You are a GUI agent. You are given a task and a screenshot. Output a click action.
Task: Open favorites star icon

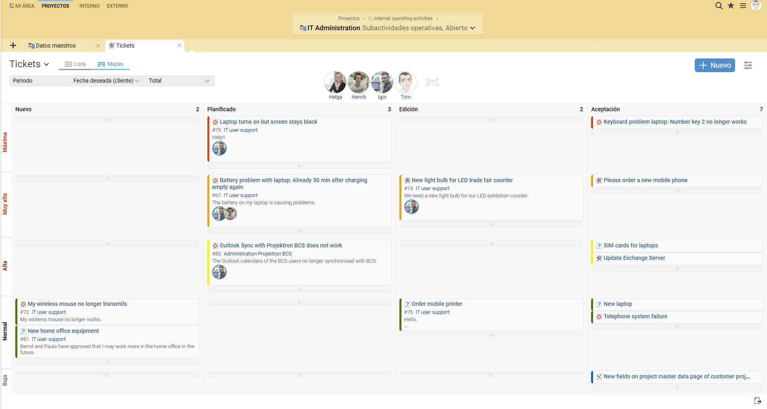[731, 6]
